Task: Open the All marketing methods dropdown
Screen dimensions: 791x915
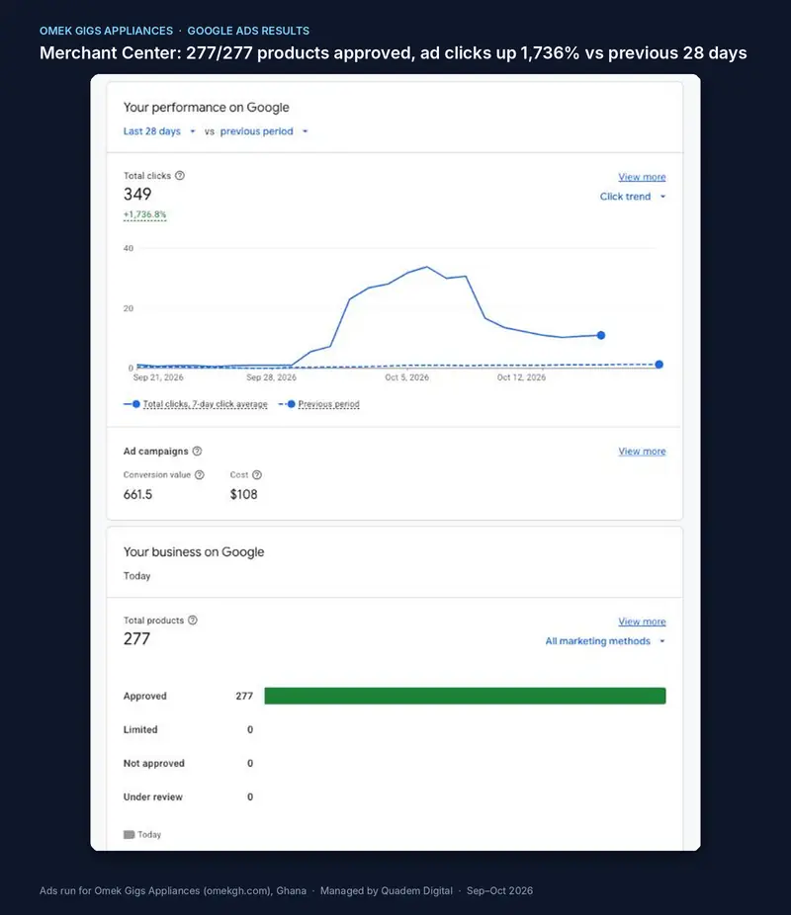Action: (605, 641)
